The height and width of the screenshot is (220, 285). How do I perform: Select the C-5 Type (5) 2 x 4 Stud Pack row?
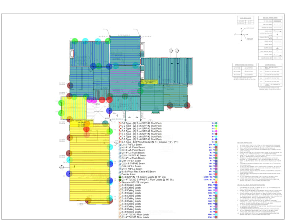168,131
